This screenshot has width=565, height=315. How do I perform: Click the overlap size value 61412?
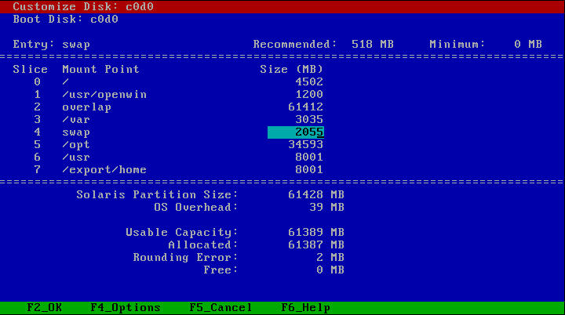point(305,107)
